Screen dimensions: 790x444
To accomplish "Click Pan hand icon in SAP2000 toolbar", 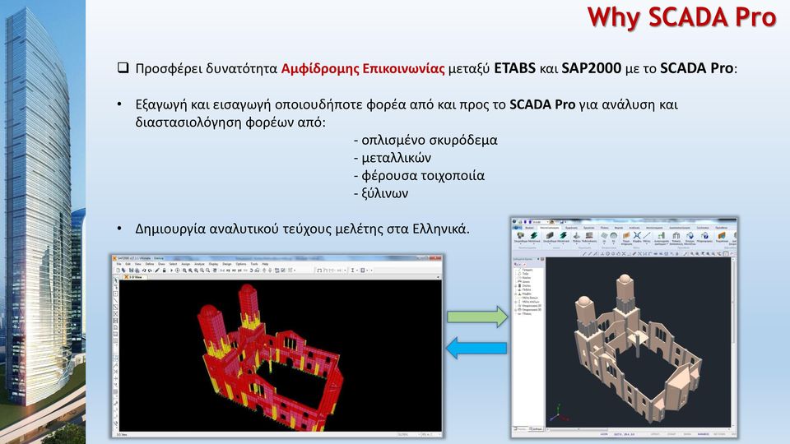I will (x=215, y=271).
